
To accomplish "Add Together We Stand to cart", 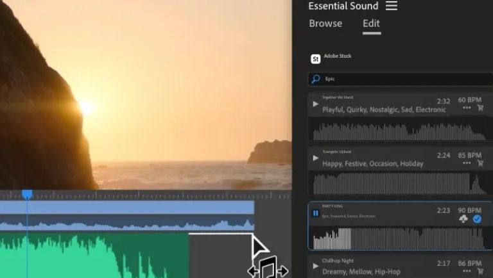I will click(x=480, y=108).
